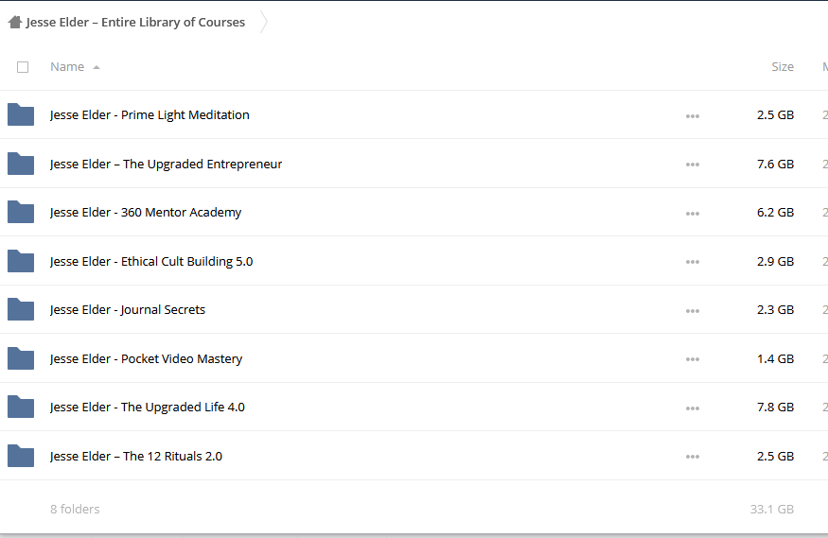
Task: Click folder icon for Ethical Cult Building 5.0
Action: pos(21,261)
